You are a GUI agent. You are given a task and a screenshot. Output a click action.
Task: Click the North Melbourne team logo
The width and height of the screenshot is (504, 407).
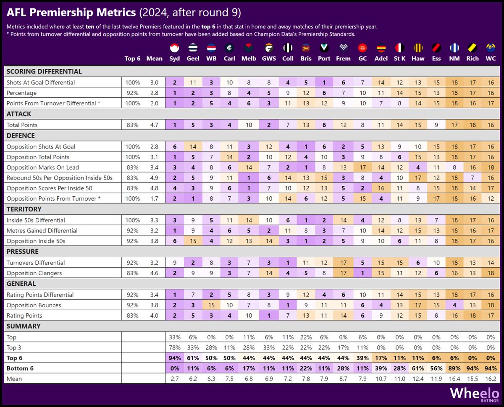click(x=454, y=47)
